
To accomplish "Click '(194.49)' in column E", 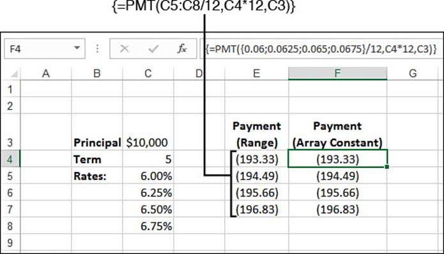I will (257, 176).
